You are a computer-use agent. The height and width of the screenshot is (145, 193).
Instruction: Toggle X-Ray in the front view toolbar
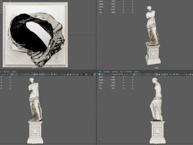tap(68, 75)
